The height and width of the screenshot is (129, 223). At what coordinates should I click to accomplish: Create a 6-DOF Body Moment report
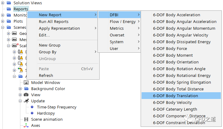181,55
